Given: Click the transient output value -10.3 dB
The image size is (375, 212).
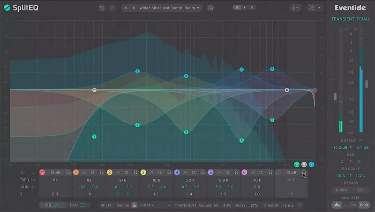Looking at the screenshot, I should [x=339, y=147].
